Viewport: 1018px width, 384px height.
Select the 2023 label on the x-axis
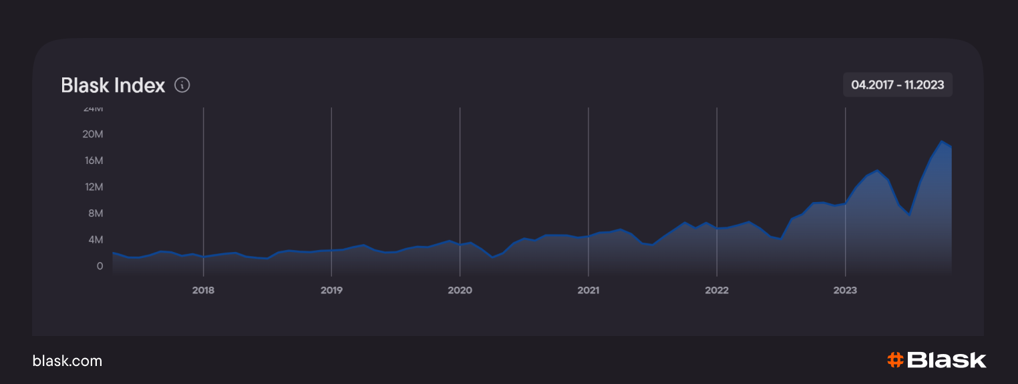[x=845, y=291]
